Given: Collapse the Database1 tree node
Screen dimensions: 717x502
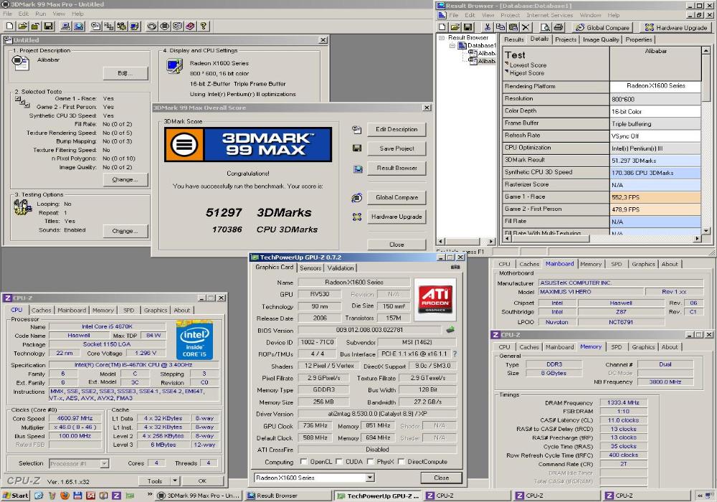Looking at the screenshot, I should pyautogui.click(x=452, y=46).
